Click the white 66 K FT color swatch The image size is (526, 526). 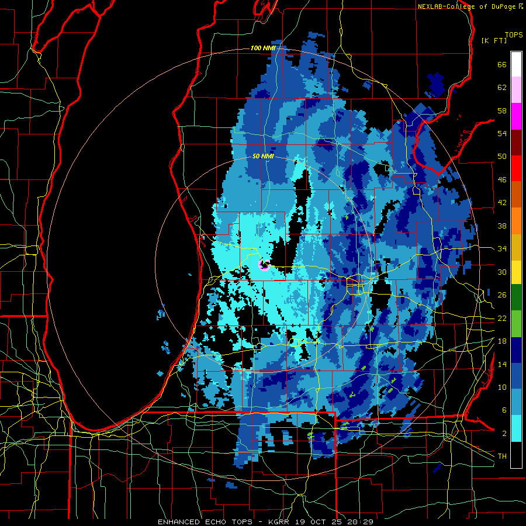coord(516,64)
